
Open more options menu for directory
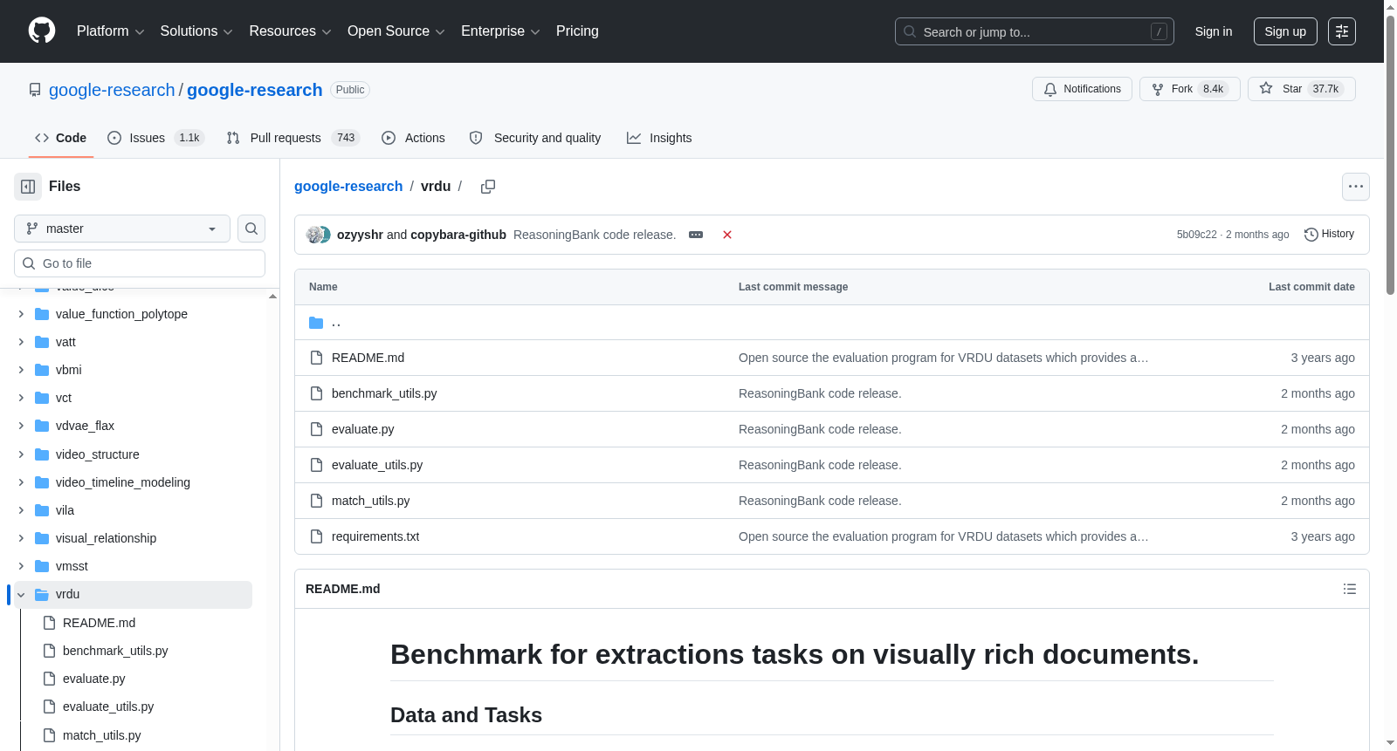tap(1356, 187)
